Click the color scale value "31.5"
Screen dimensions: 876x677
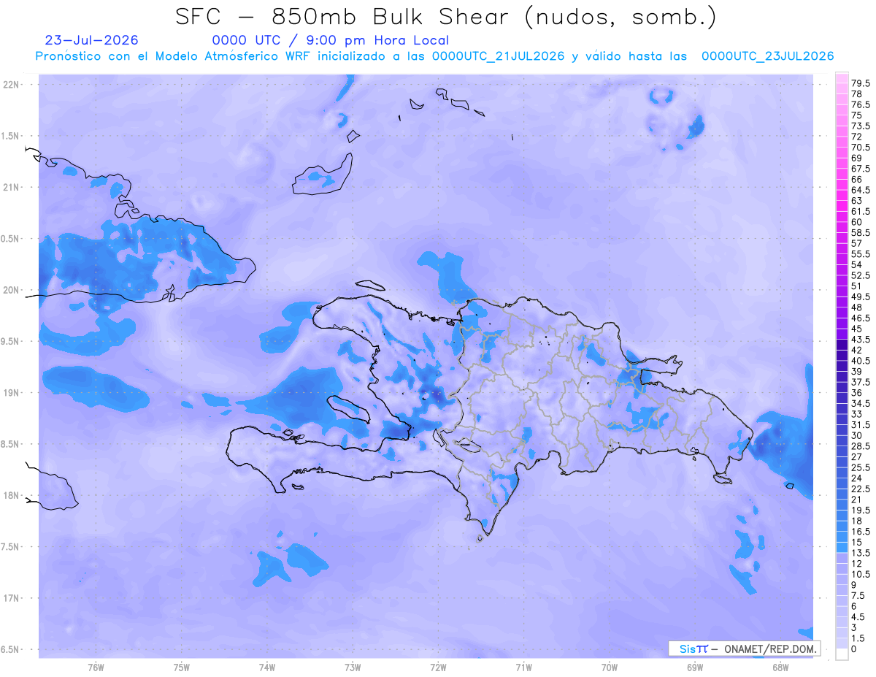pyautogui.click(x=861, y=424)
